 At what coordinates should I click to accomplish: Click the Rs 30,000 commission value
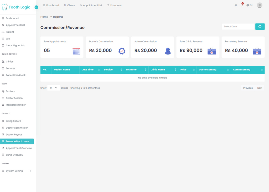(x=100, y=50)
